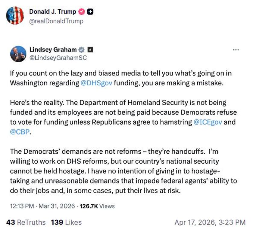Click the gray verified checkmark by Lindsey Graham
The height and width of the screenshot is (233, 253).
[81, 49]
